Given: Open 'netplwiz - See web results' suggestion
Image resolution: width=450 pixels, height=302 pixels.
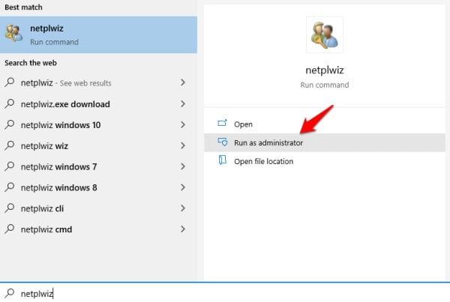Looking at the screenshot, I should (98, 83).
